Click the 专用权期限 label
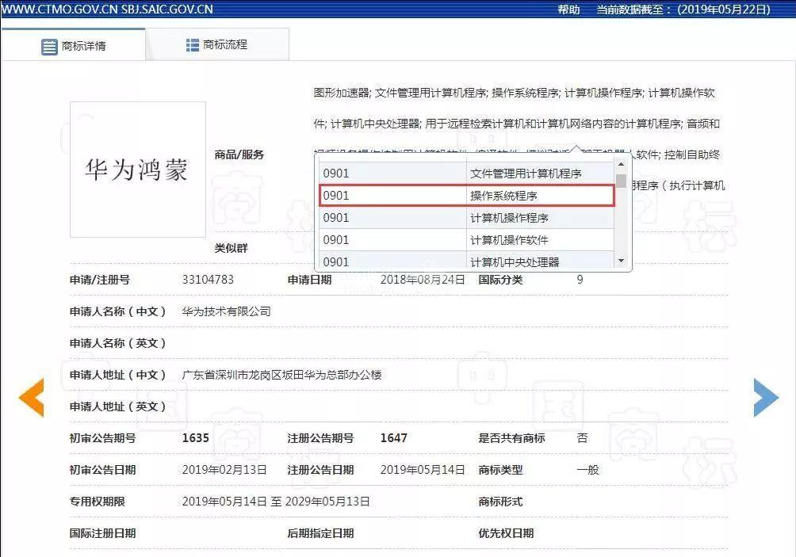 point(97,502)
